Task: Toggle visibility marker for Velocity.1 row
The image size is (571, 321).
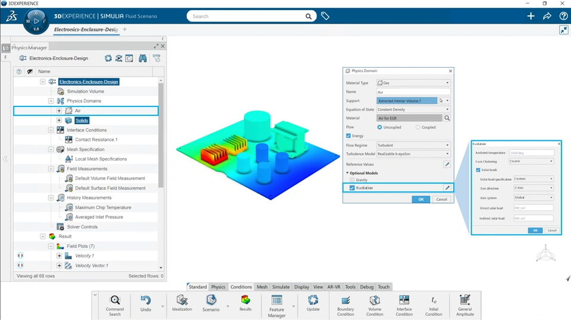Action: pyautogui.click(x=20, y=256)
